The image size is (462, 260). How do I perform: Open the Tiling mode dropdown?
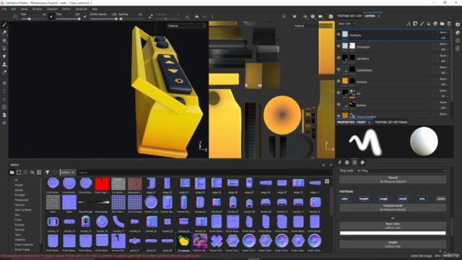(401, 170)
